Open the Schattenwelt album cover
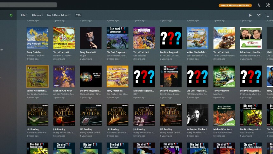Image resolution: width=273 pixels, height=154 pixels. pos(117,38)
